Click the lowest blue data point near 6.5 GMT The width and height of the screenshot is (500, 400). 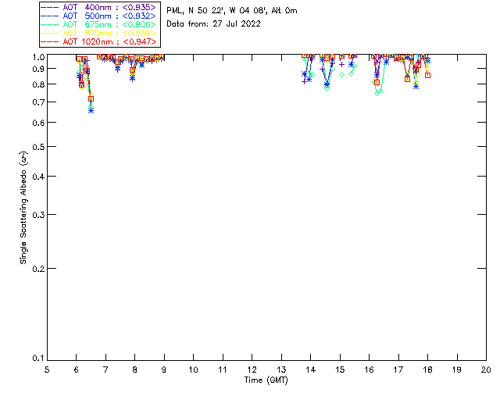[x=91, y=110]
